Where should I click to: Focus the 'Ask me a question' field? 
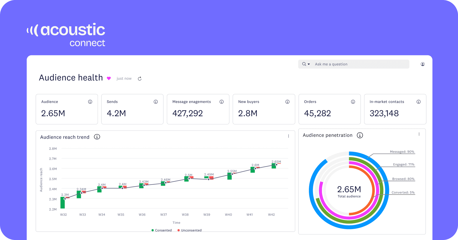coord(354,64)
